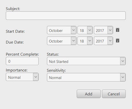Click the Start Date label

[15, 31]
